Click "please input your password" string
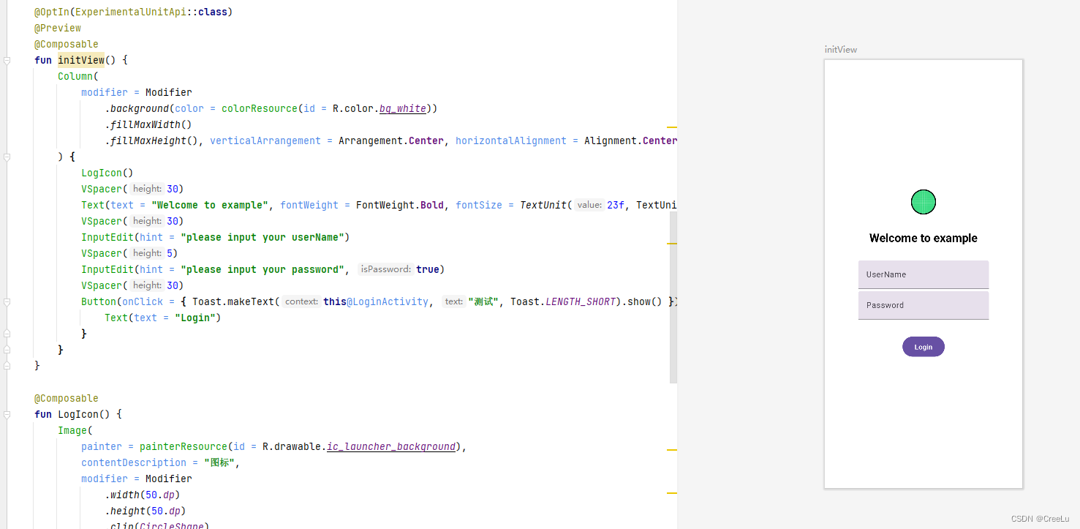The width and height of the screenshot is (1080, 529). click(263, 269)
